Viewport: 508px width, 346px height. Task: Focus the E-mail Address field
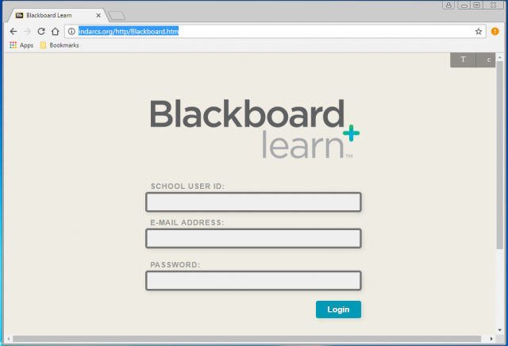[x=253, y=238]
